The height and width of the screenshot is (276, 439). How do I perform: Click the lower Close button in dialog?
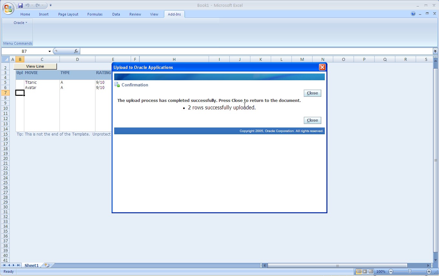click(x=313, y=120)
